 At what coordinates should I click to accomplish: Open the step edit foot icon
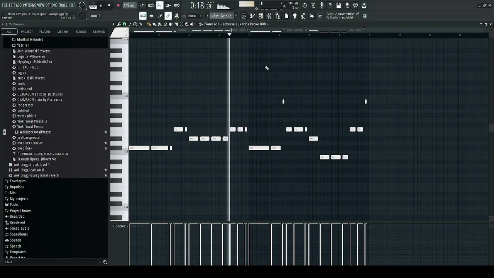(160, 16)
